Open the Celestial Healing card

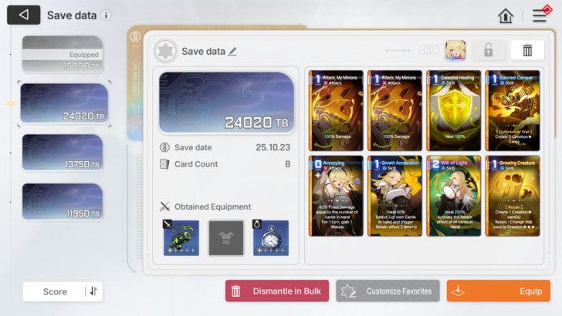pos(454,110)
